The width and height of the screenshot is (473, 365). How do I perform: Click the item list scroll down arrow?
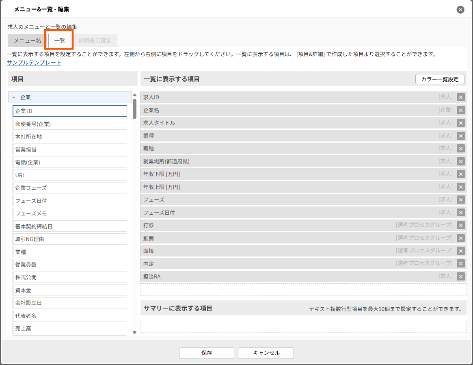coord(134,333)
